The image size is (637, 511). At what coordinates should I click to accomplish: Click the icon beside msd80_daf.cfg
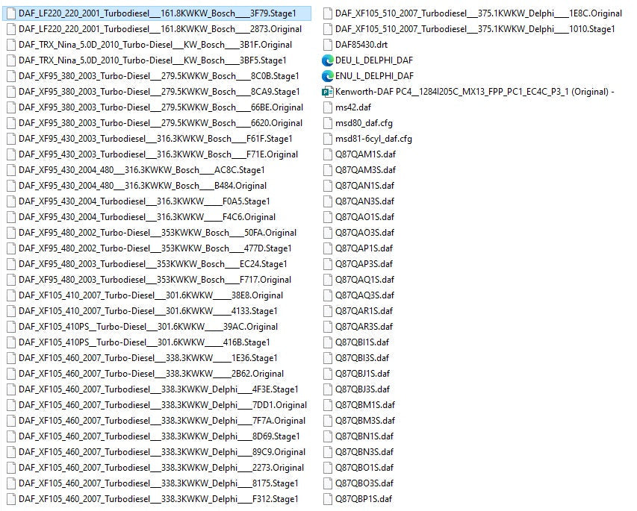pyautogui.click(x=327, y=123)
